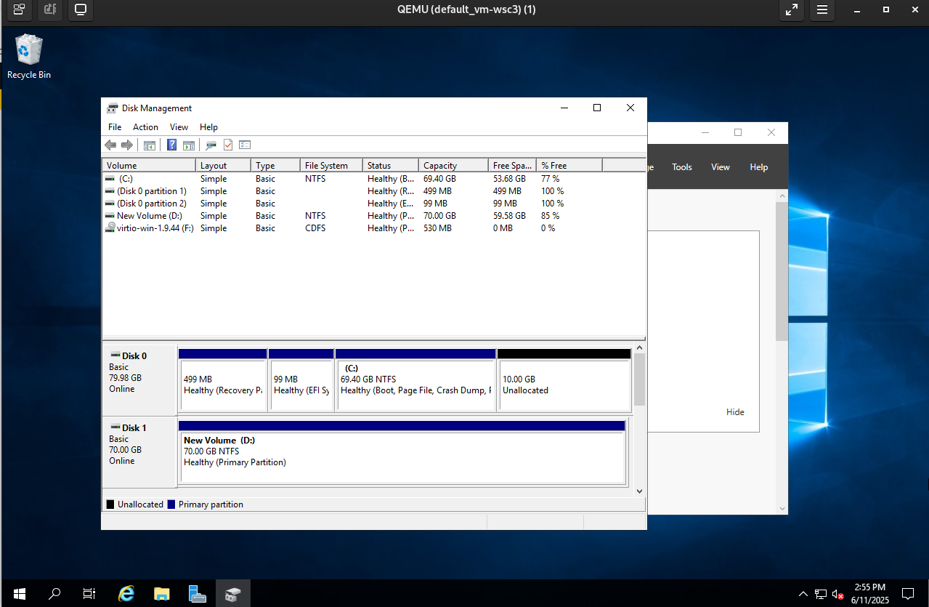Screen dimensions: 929x607
Task: Sort volumes by File System column
Action: pos(330,166)
